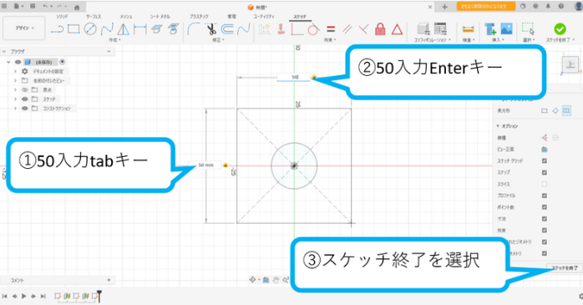The width and height of the screenshot is (583, 305).
Task: Open the Inspect dropdown menu
Action: pos(468,40)
